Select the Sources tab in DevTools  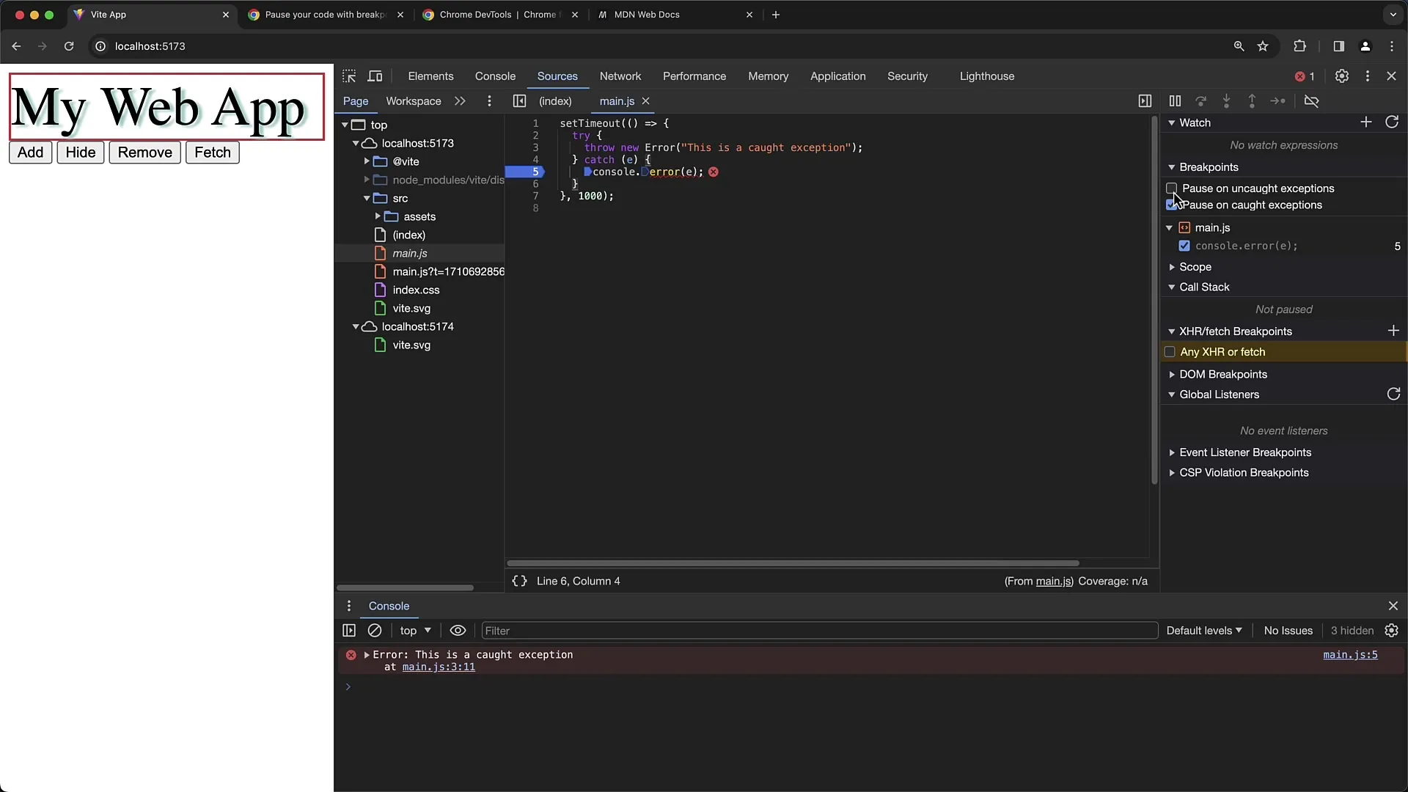[557, 76]
